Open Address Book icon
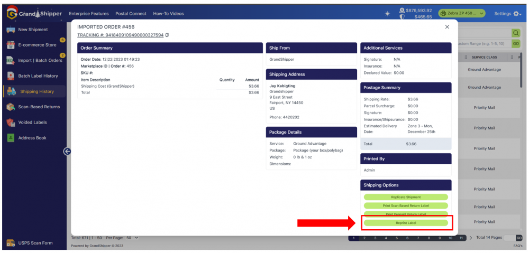529x253 pixels. 11,138
